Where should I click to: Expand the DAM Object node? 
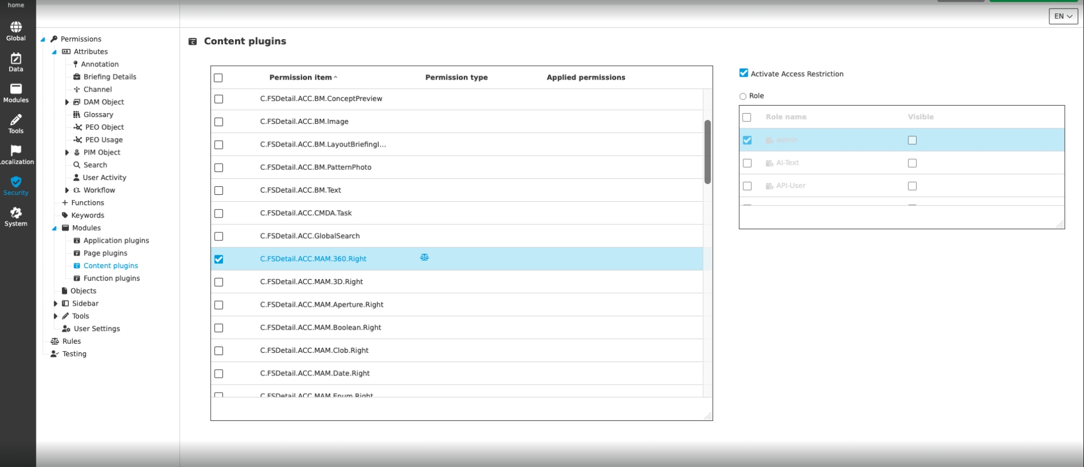[x=67, y=102]
